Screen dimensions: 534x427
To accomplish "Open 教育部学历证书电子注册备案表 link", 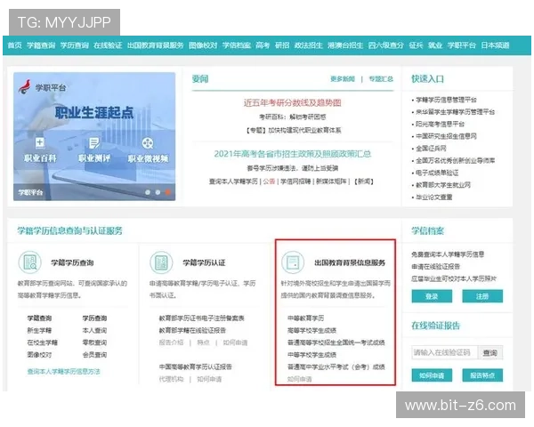I will pyautogui.click(x=202, y=318).
